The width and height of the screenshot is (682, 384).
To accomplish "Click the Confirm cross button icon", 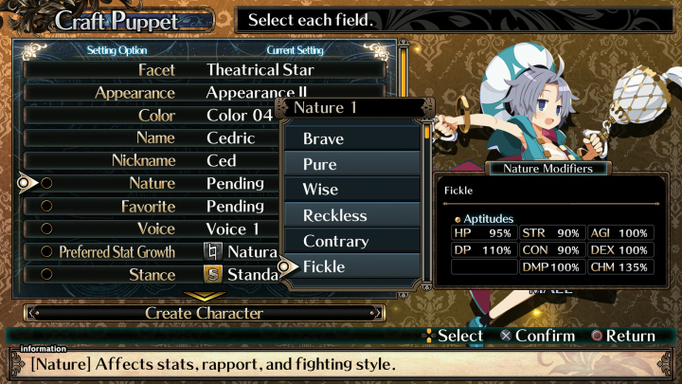I will pyautogui.click(x=505, y=336).
